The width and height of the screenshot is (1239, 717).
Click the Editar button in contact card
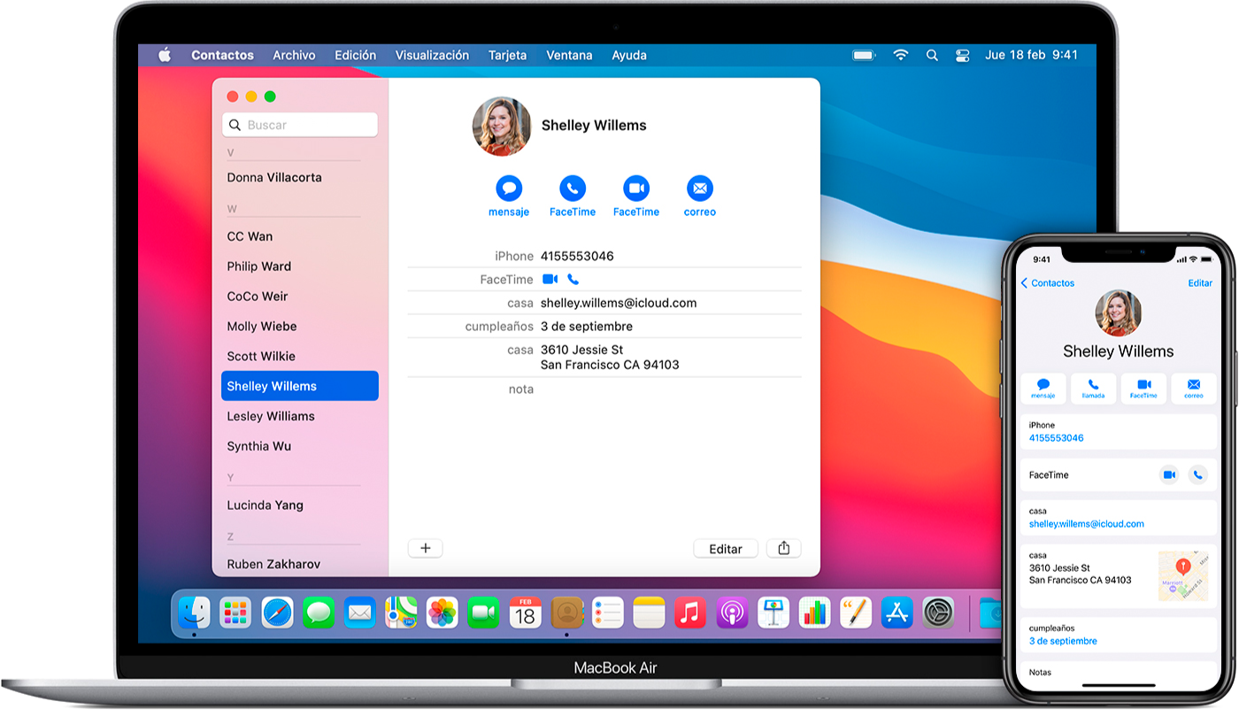(725, 549)
